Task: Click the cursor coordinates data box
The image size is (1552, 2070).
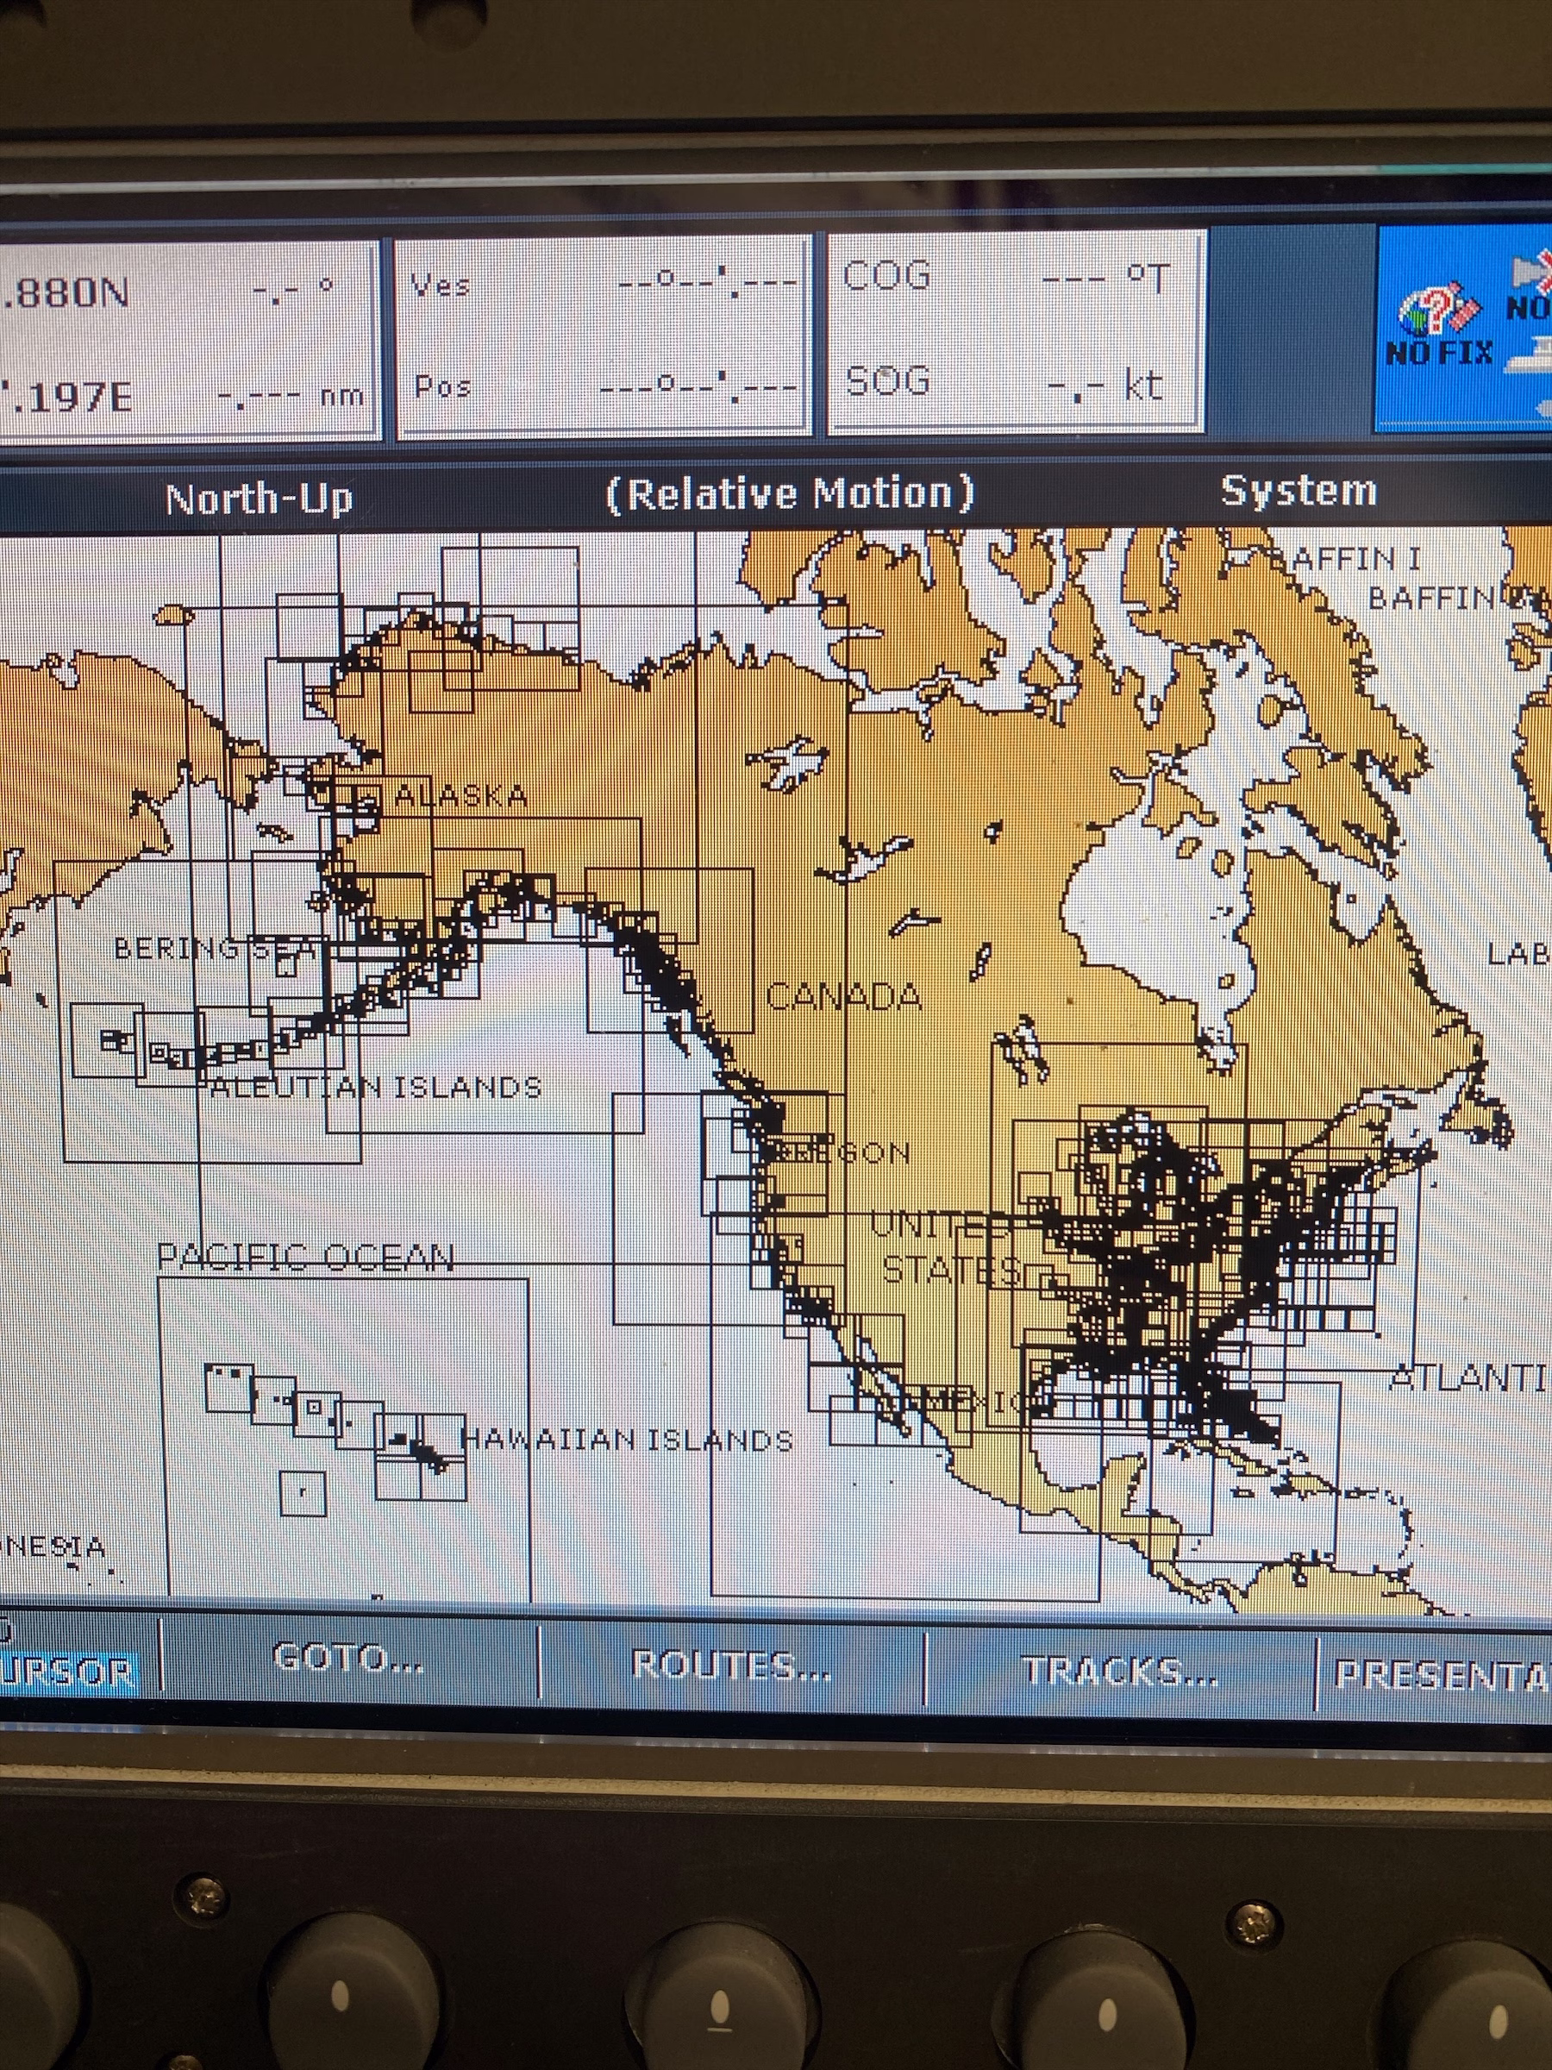Action: pyautogui.click(x=187, y=340)
